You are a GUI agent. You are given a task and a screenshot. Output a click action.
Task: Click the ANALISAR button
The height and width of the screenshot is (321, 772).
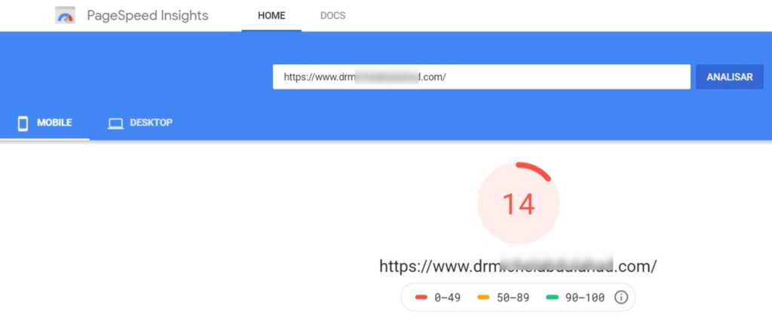730,77
